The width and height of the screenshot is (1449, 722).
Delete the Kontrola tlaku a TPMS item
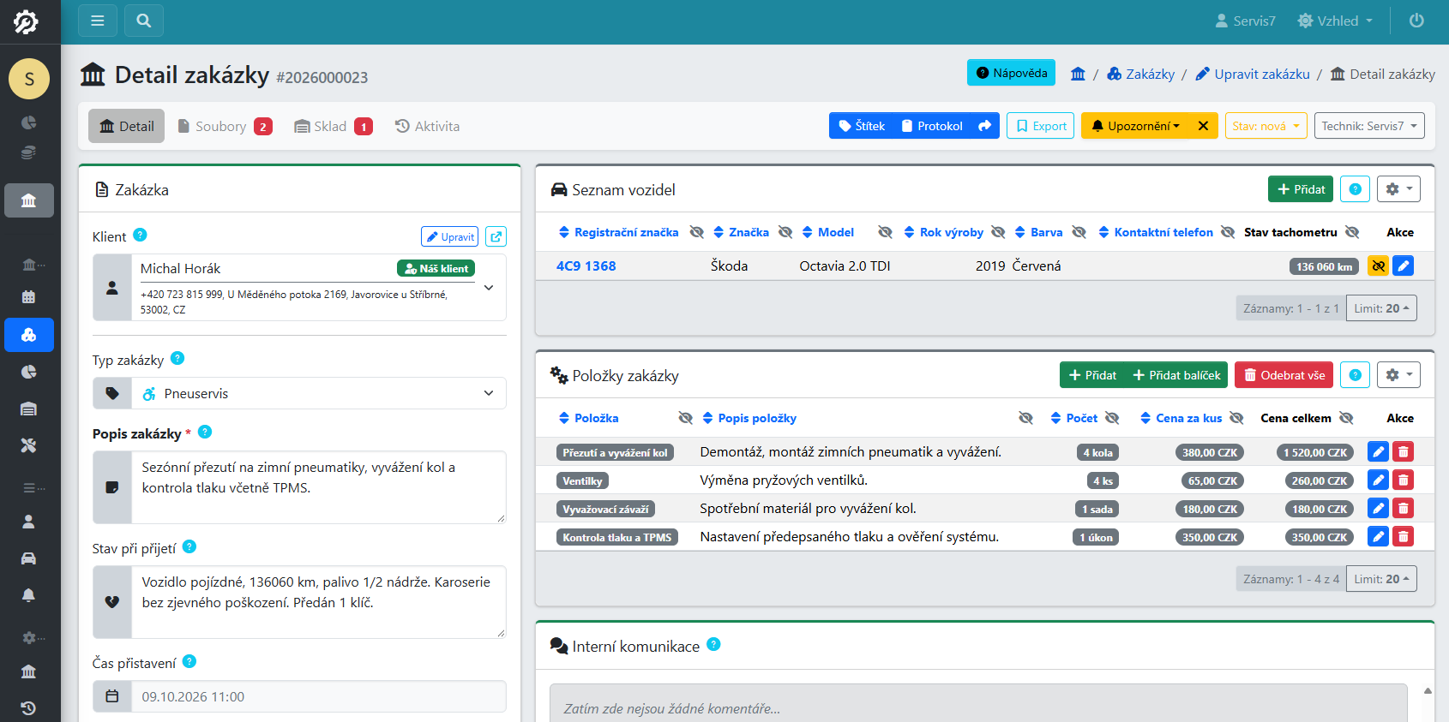coord(1404,537)
